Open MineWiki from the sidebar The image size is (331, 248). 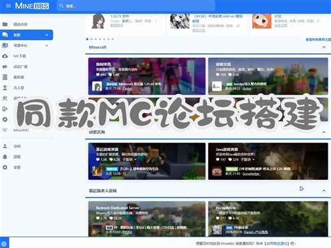tap(21, 130)
